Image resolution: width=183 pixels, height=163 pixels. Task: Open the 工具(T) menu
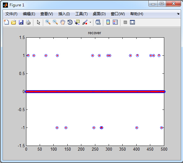(x=81, y=14)
